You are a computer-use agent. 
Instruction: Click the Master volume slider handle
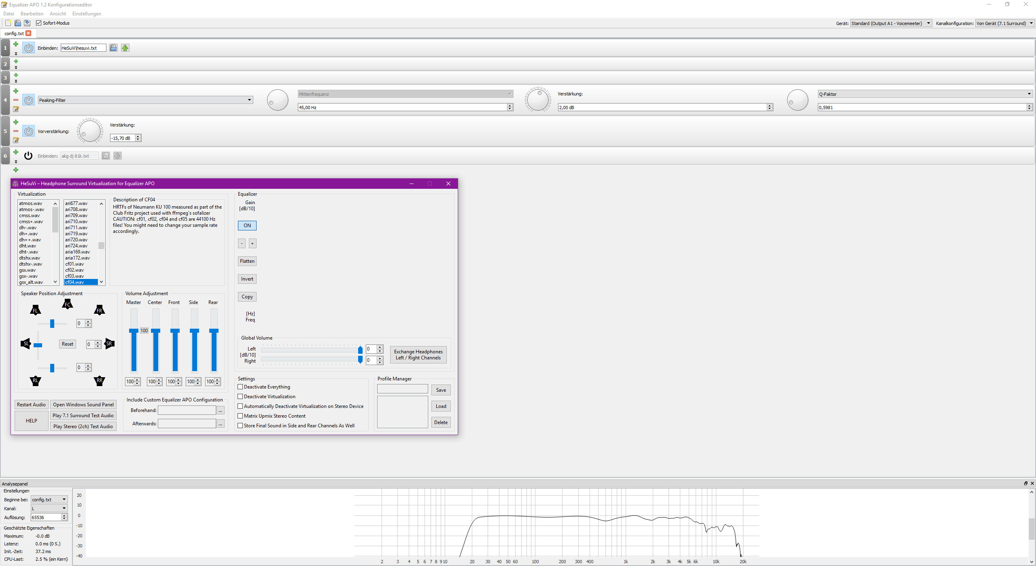click(134, 331)
